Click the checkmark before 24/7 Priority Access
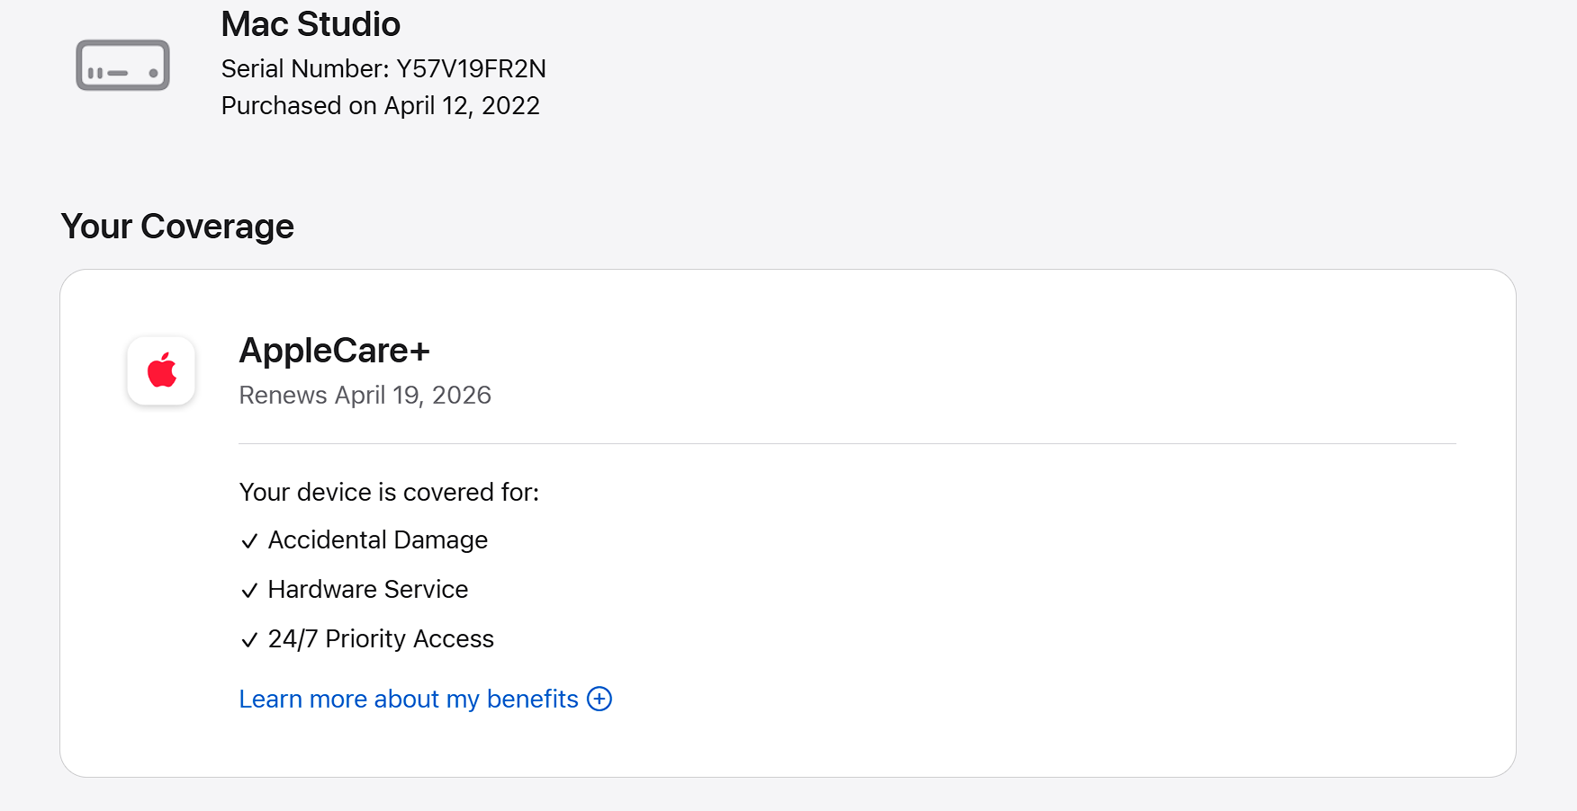 (x=249, y=640)
